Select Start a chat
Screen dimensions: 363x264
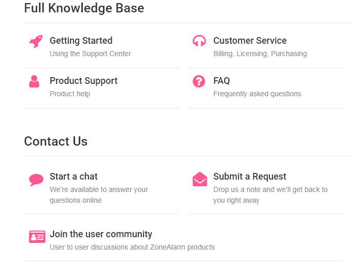[x=74, y=177]
